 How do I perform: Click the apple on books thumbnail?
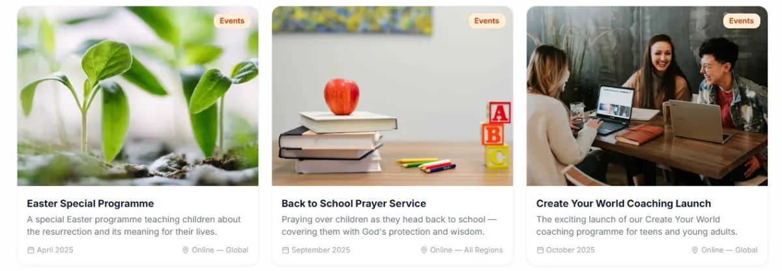392,96
